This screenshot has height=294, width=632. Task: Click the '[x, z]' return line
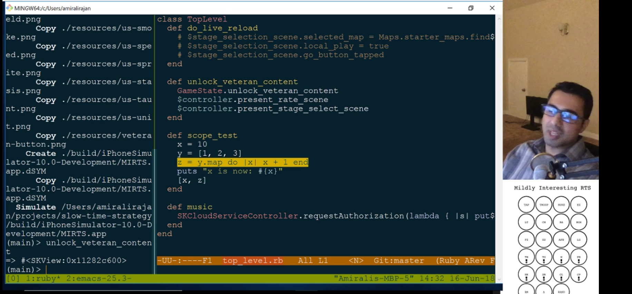[192, 180]
